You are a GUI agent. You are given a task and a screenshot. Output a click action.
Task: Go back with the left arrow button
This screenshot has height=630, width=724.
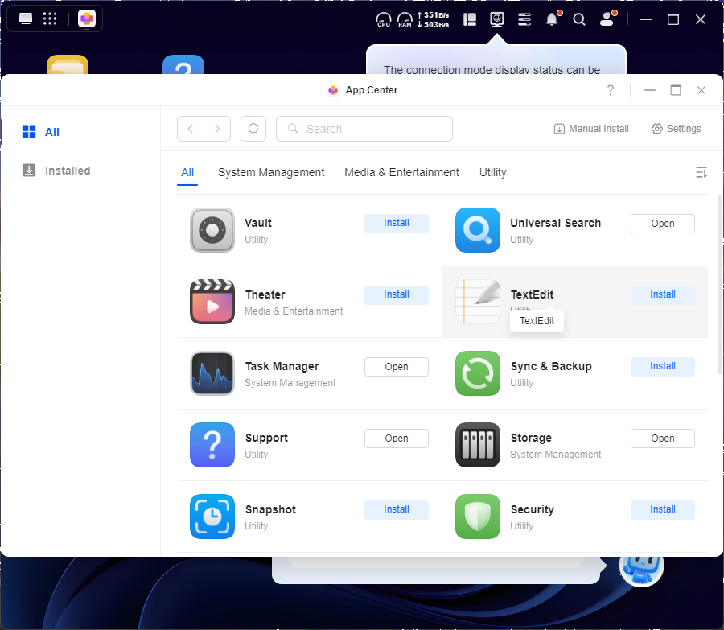tap(191, 129)
